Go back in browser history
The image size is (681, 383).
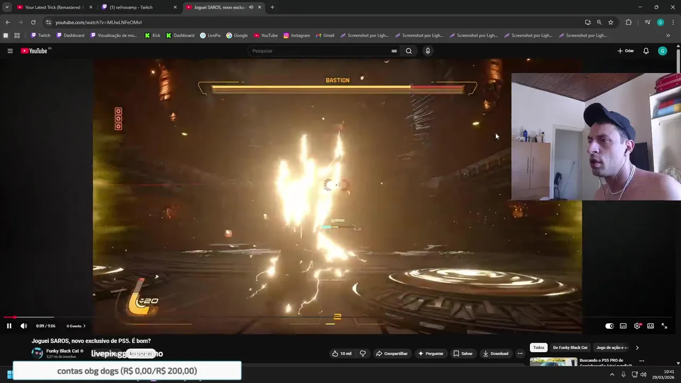(x=7, y=22)
